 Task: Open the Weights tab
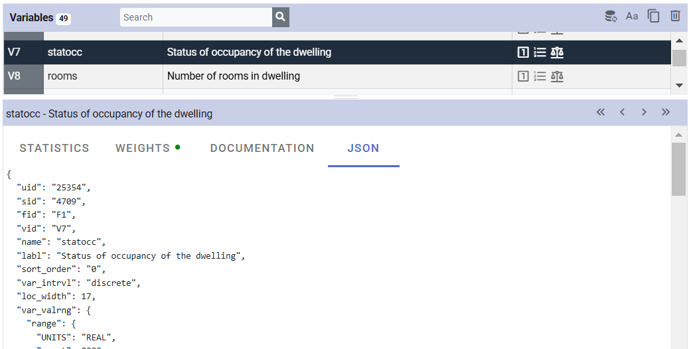coord(143,148)
